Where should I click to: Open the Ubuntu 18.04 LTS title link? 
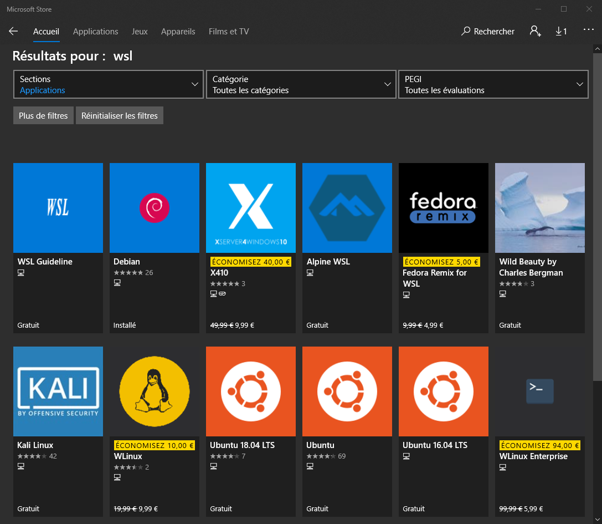pyautogui.click(x=242, y=445)
